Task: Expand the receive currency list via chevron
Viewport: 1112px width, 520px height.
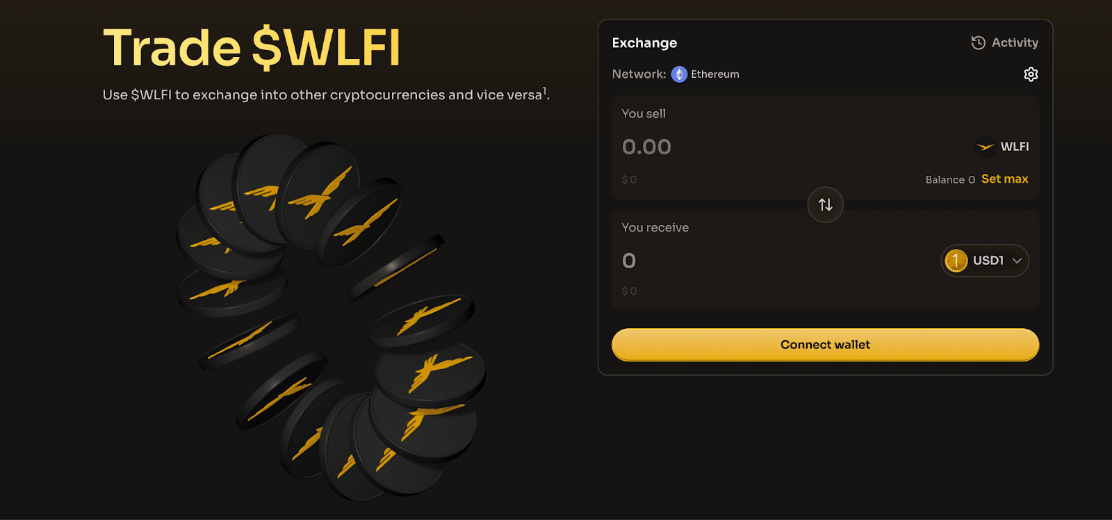Action: click(x=1016, y=260)
